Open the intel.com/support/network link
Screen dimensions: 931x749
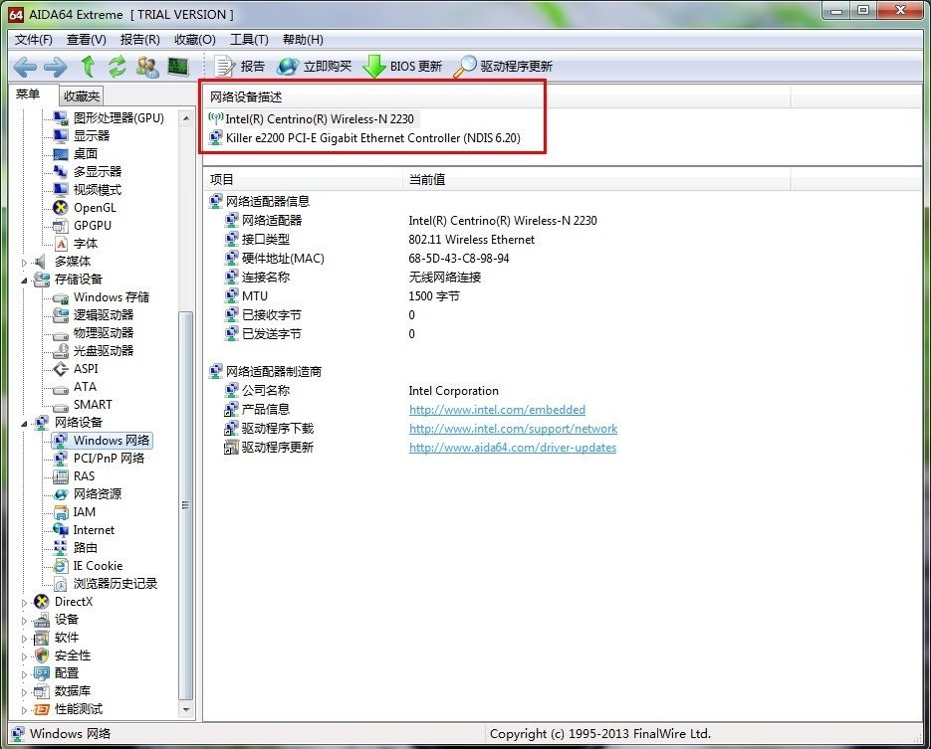pyautogui.click(x=513, y=429)
